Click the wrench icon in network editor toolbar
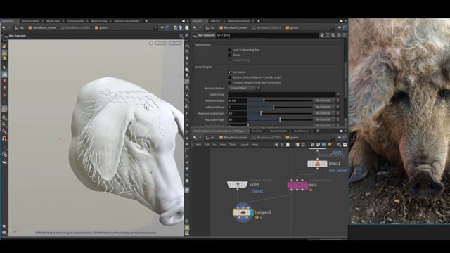450x253 pixels. point(276,145)
